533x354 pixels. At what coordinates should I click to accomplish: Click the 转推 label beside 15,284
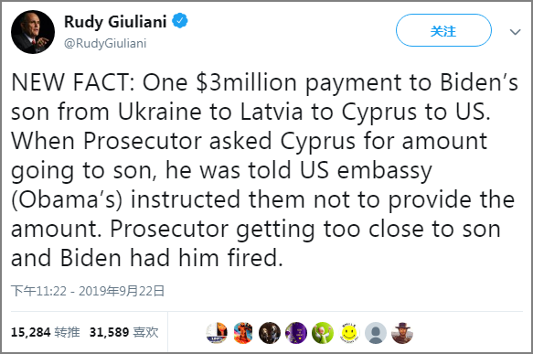click(x=67, y=332)
